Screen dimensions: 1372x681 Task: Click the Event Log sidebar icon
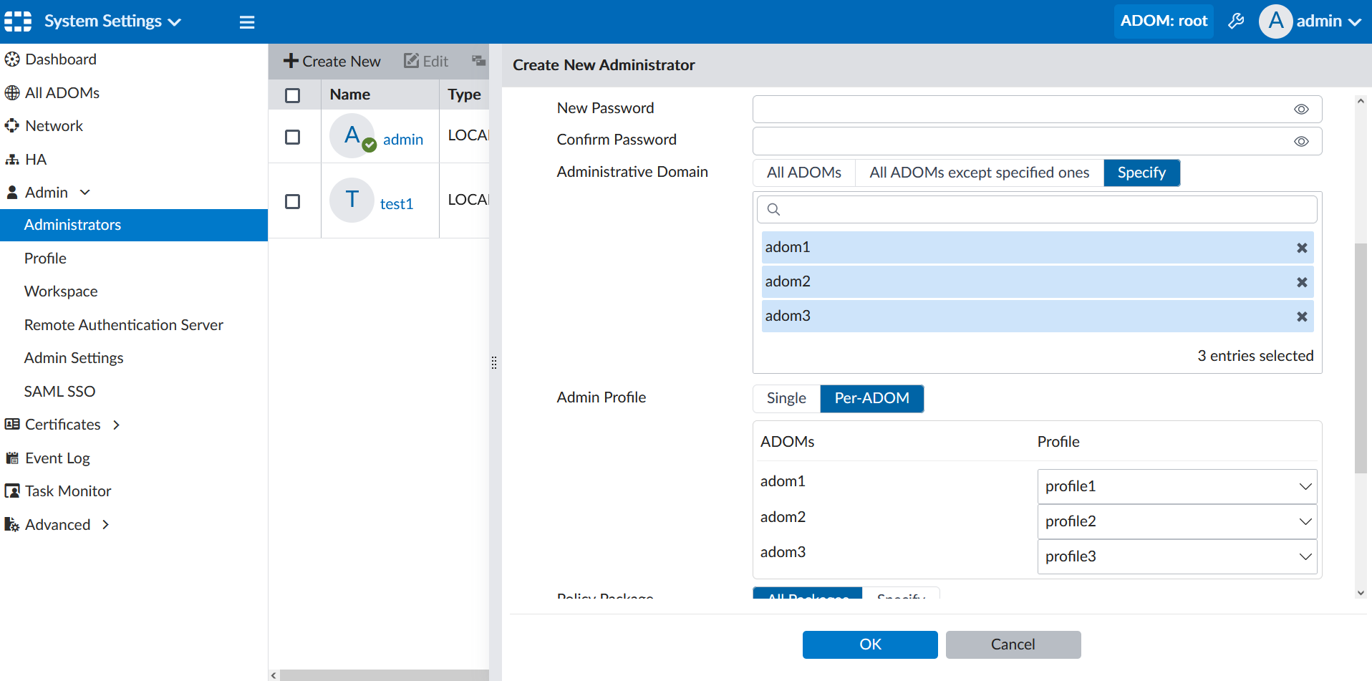tap(12, 458)
